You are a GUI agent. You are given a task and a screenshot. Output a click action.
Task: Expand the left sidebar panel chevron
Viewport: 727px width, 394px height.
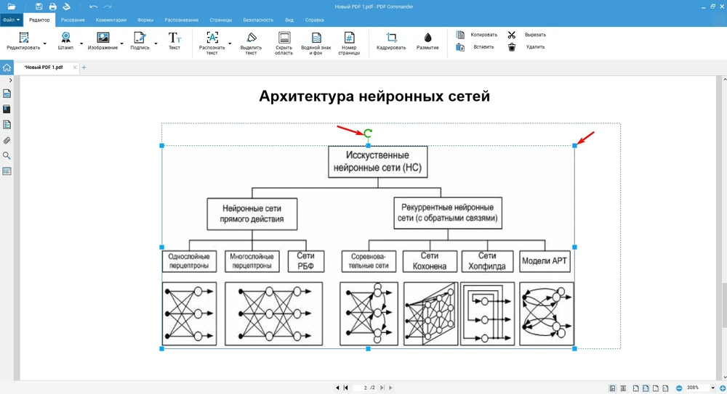point(10,80)
